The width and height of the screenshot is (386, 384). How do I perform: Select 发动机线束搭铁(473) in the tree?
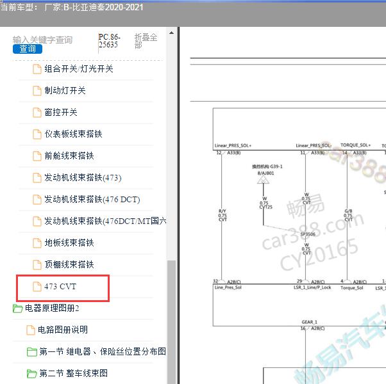point(82,178)
